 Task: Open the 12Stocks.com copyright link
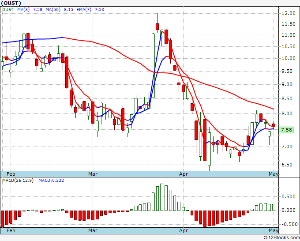(281, 238)
